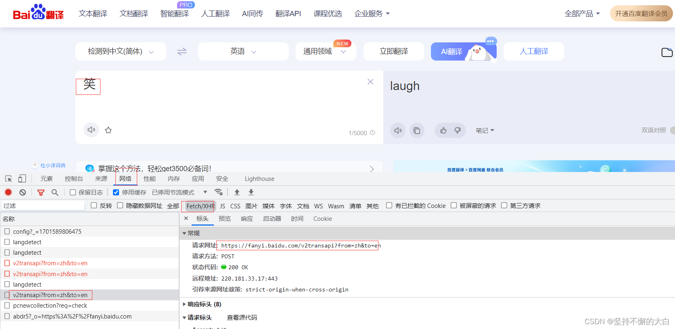Switch to 控制台 DevTools tab
675x329 pixels.
(x=74, y=179)
